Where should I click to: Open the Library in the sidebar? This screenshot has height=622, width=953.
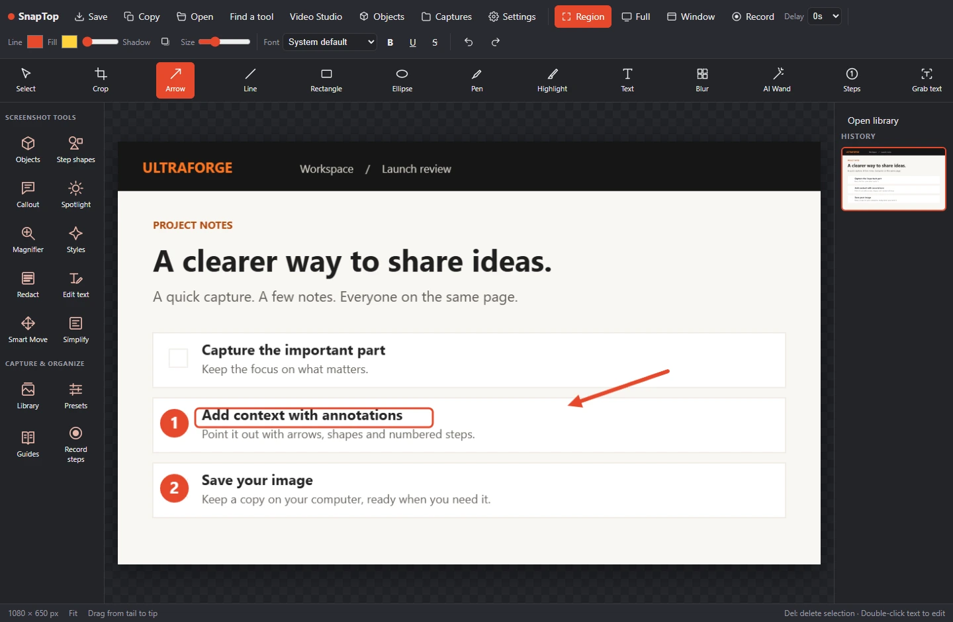[28, 396]
